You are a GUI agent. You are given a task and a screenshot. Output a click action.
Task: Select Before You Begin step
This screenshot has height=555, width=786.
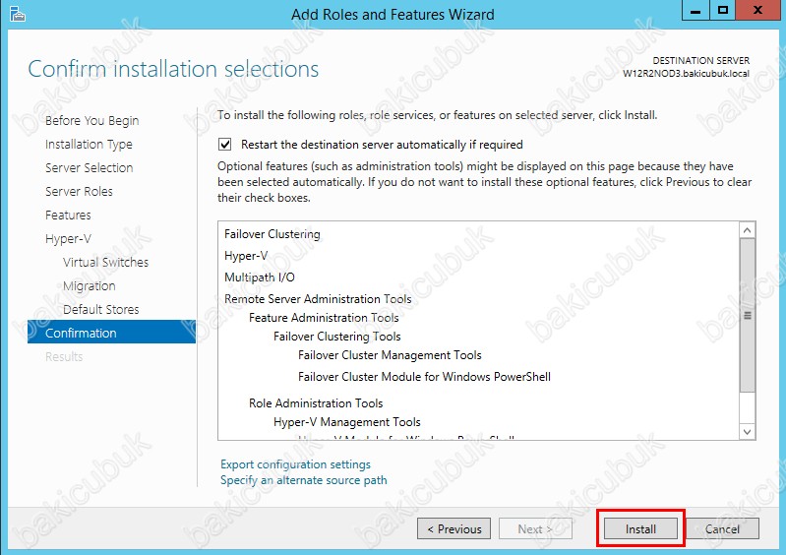click(x=91, y=121)
